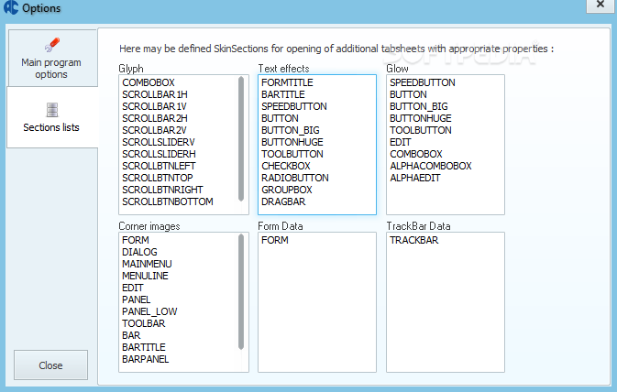
Task: Select COMBOBOX in the Glow list
Action: click(416, 154)
